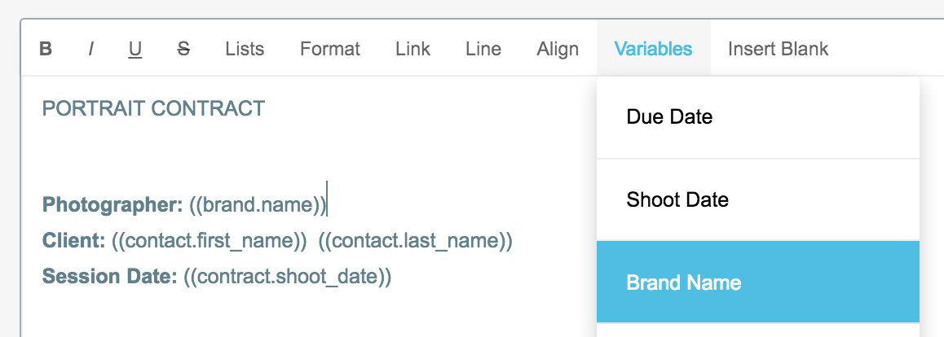Collapse the Variables menu
The width and height of the screenshot is (944, 337).
click(x=653, y=49)
